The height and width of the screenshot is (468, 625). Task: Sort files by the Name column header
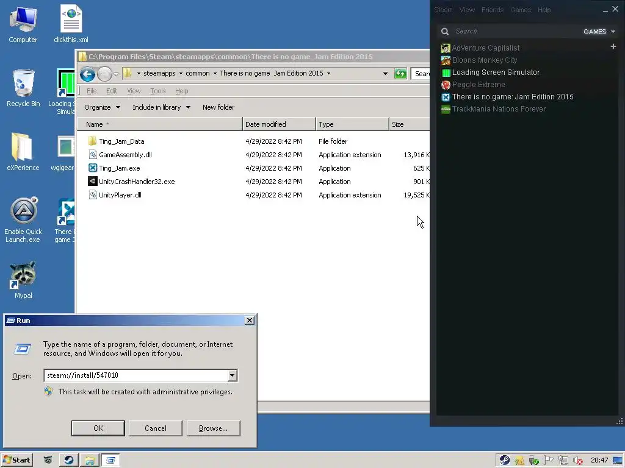pos(159,124)
